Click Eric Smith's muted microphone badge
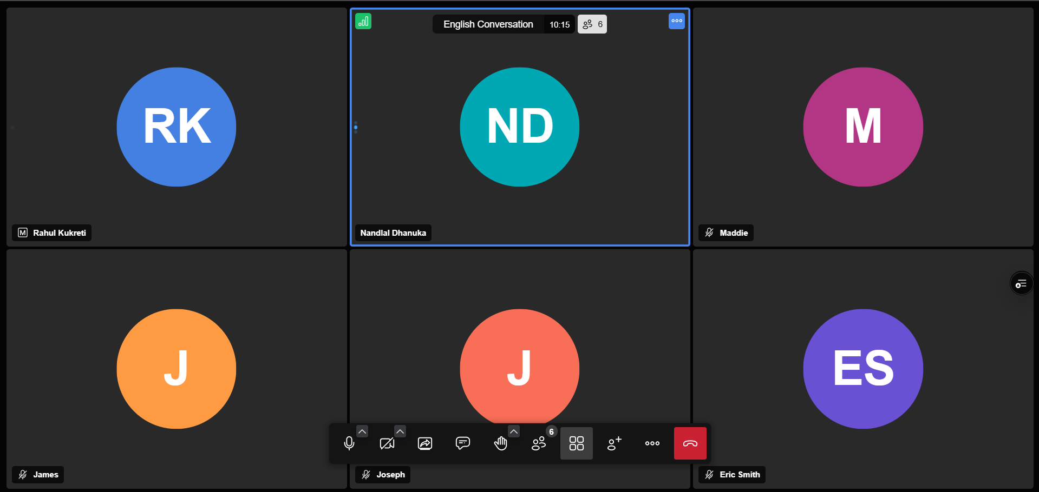The width and height of the screenshot is (1039, 492). point(709,474)
